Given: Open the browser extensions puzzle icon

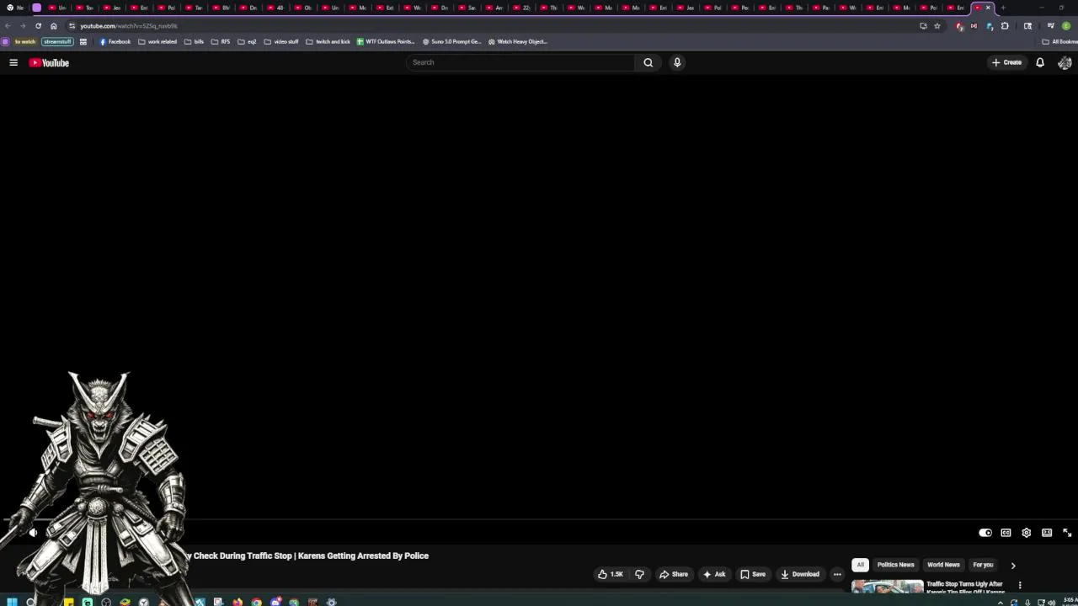Looking at the screenshot, I should (x=1005, y=26).
